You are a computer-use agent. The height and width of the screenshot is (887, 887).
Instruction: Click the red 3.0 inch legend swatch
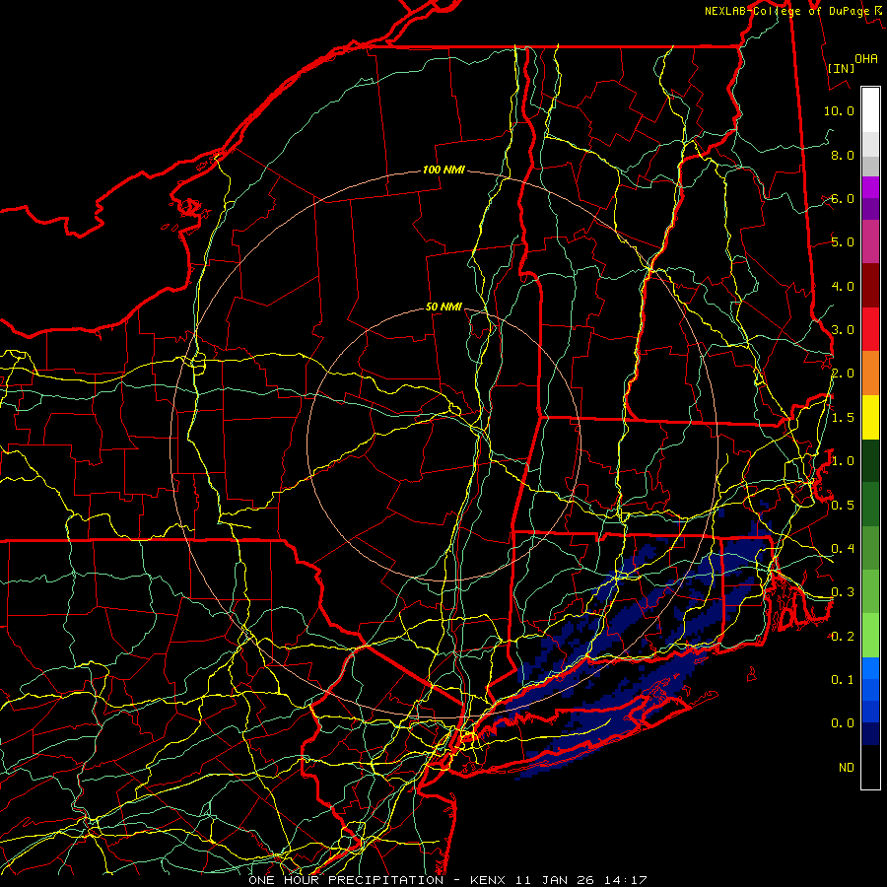(870, 329)
